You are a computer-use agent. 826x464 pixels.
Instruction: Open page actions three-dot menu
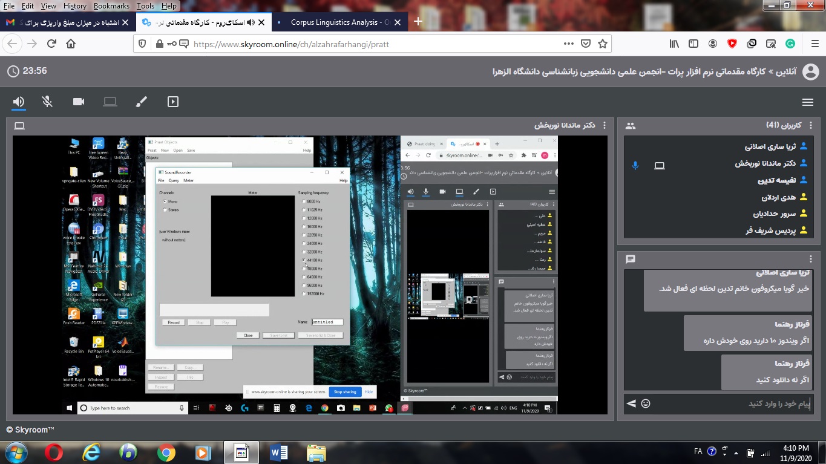568,44
